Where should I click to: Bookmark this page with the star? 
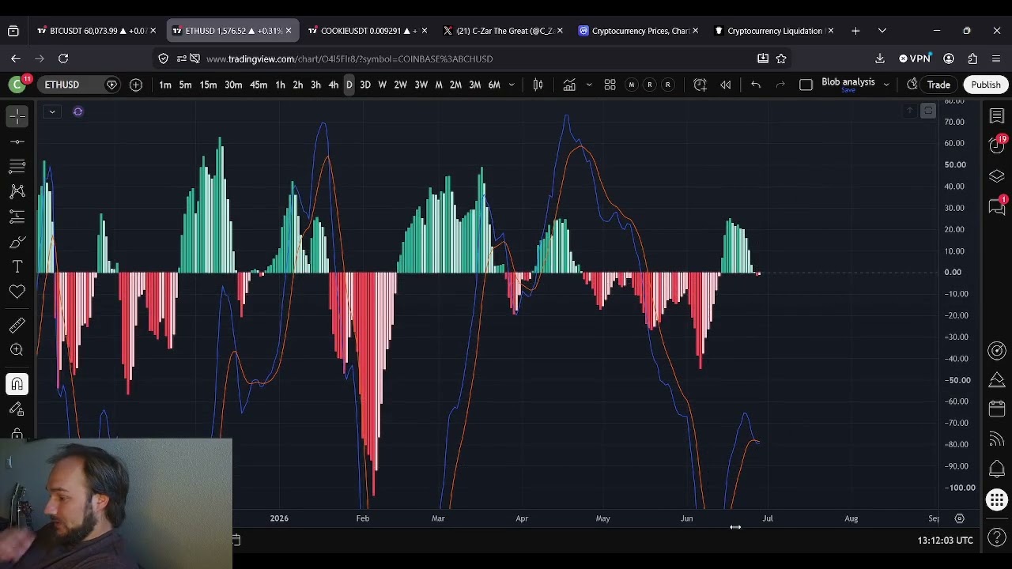(781, 58)
